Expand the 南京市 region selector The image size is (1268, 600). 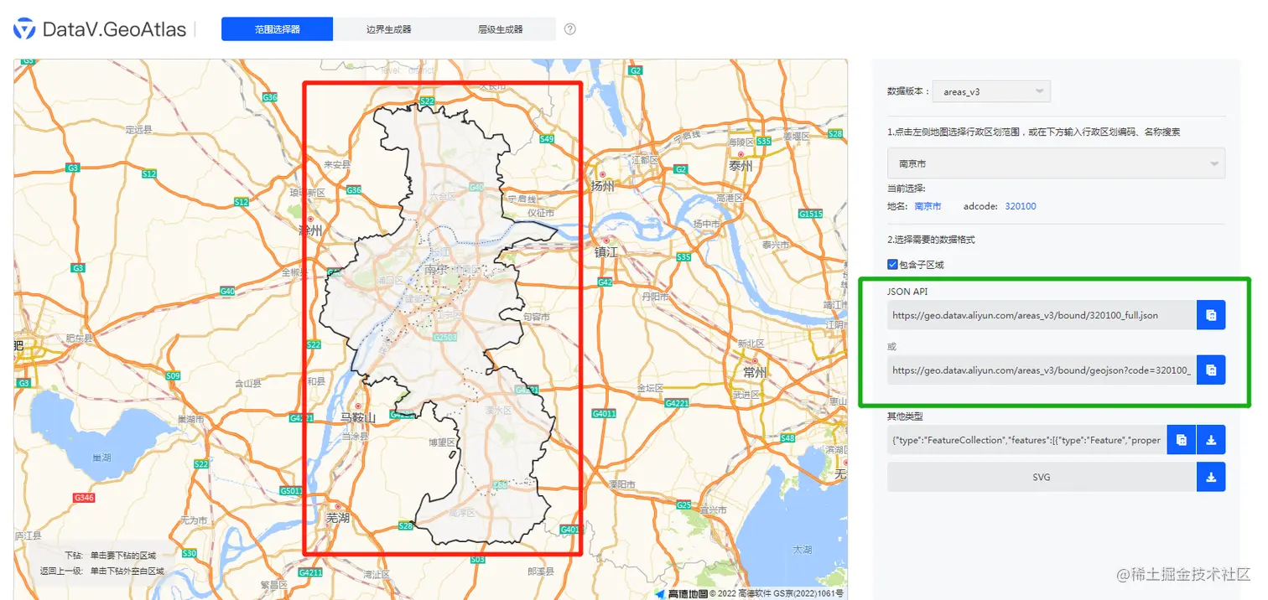click(x=1056, y=163)
